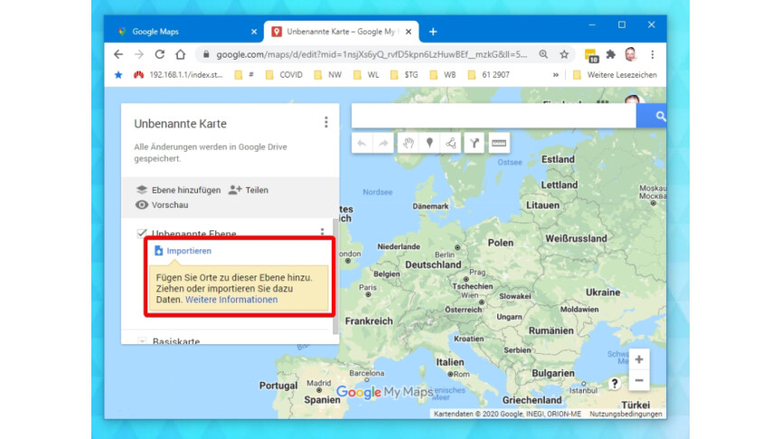Open the browser home page
Screen dimensions: 781x439
180,54
